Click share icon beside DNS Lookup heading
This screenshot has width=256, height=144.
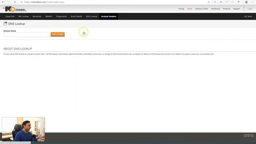(5, 24)
